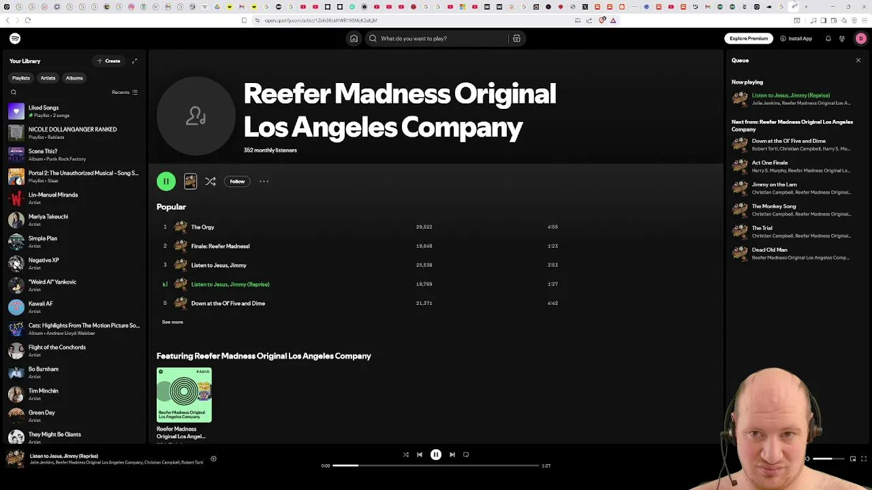Enter full screen player icon
Image resolution: width=872 pixels, height=490 pixels.
(864, 459)
